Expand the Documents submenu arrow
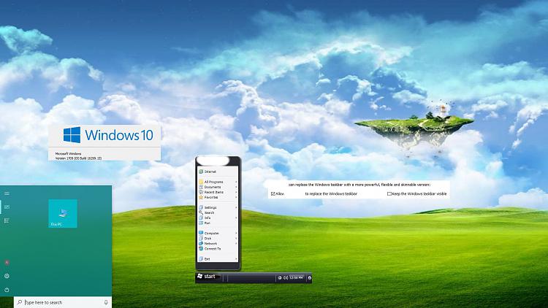Image resolution: width=548 pixels, height=308 pixels. click(x=236, y=187)
